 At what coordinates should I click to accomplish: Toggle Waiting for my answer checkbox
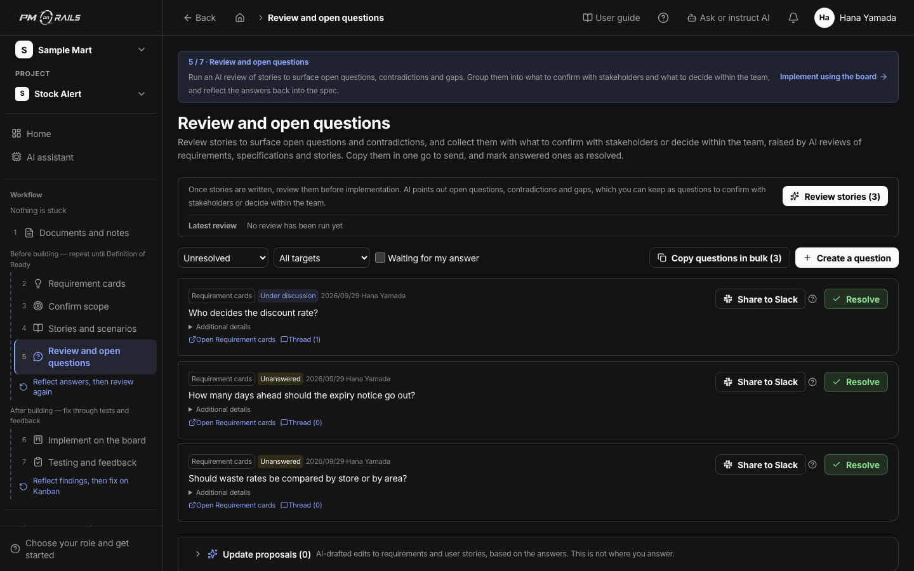(380, 258)
